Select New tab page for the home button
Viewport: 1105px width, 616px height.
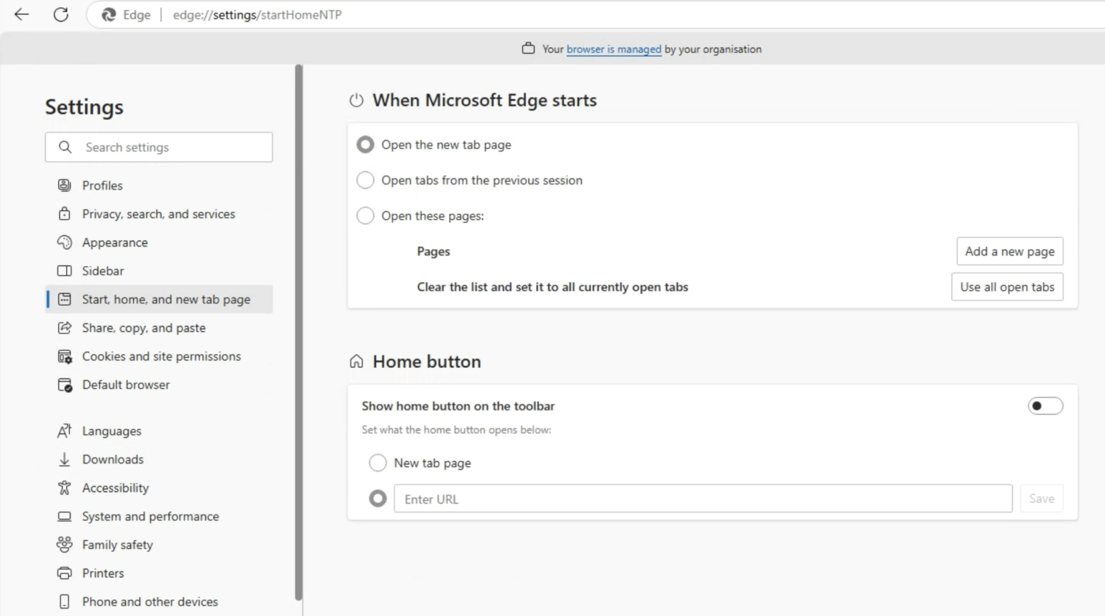(378, 463)
